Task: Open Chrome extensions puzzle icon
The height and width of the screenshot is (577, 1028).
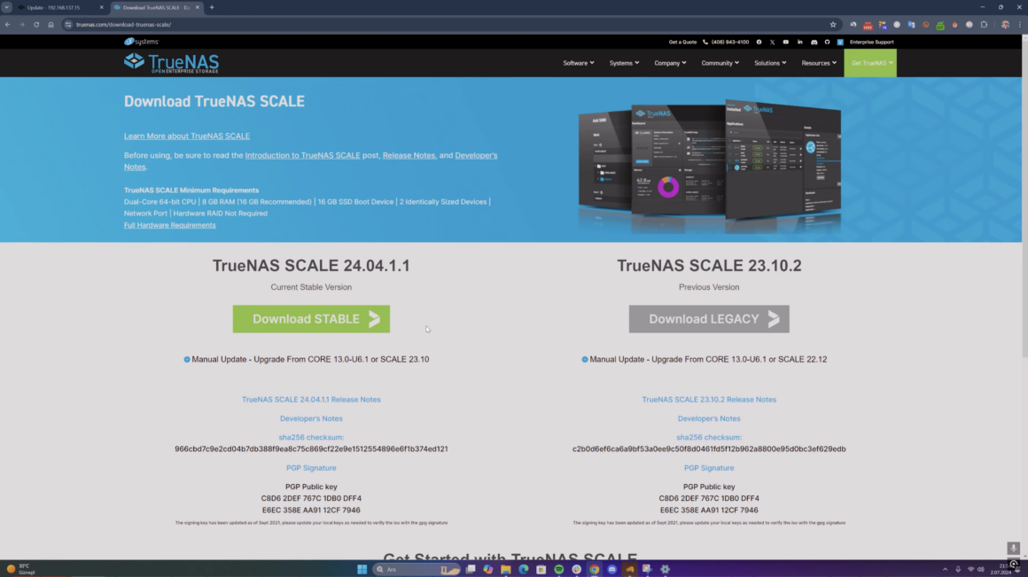Action: tap(984, 24)
